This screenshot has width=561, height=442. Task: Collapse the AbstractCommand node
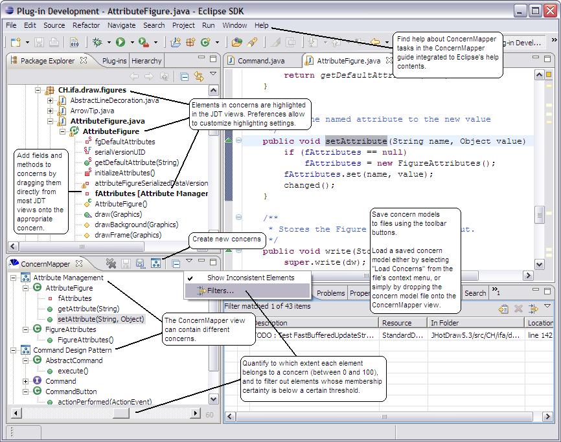[26, 360]
